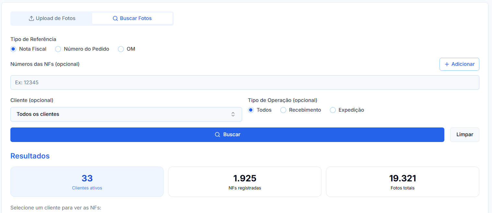The width and height of the screenshot is (492, 213).
Task: Click the blue Buscar button
Action: click(x=227, y=135)
